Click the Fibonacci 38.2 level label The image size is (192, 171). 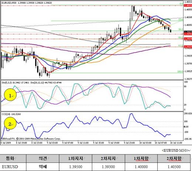[x=181, y=30]
